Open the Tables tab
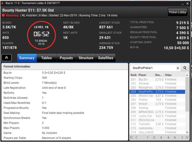This screenshot has height=142, width=192. [47, 58]
